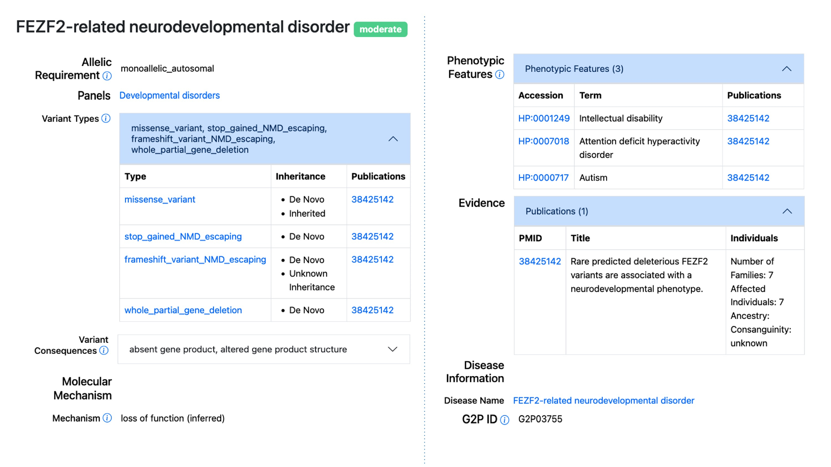Image resolution: width=831 pixels, height=467 pixels.
Task: Click the green moderate confidence badge
Action: click(380, 29)
